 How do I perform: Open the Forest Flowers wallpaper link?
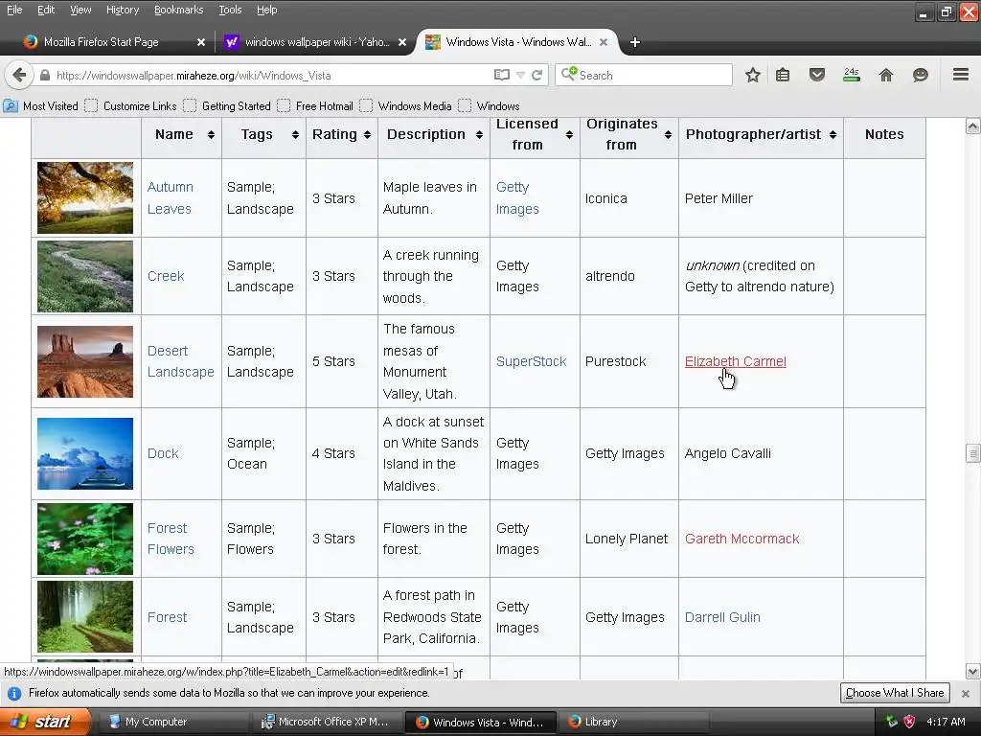(171, 539)
